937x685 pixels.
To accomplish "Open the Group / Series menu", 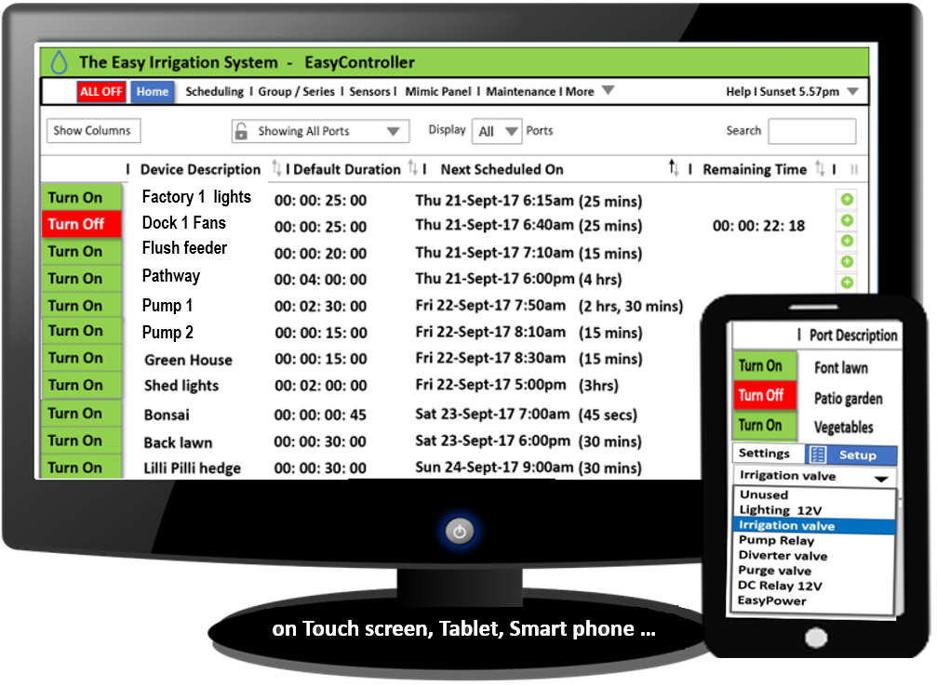I will coord(296,91).
